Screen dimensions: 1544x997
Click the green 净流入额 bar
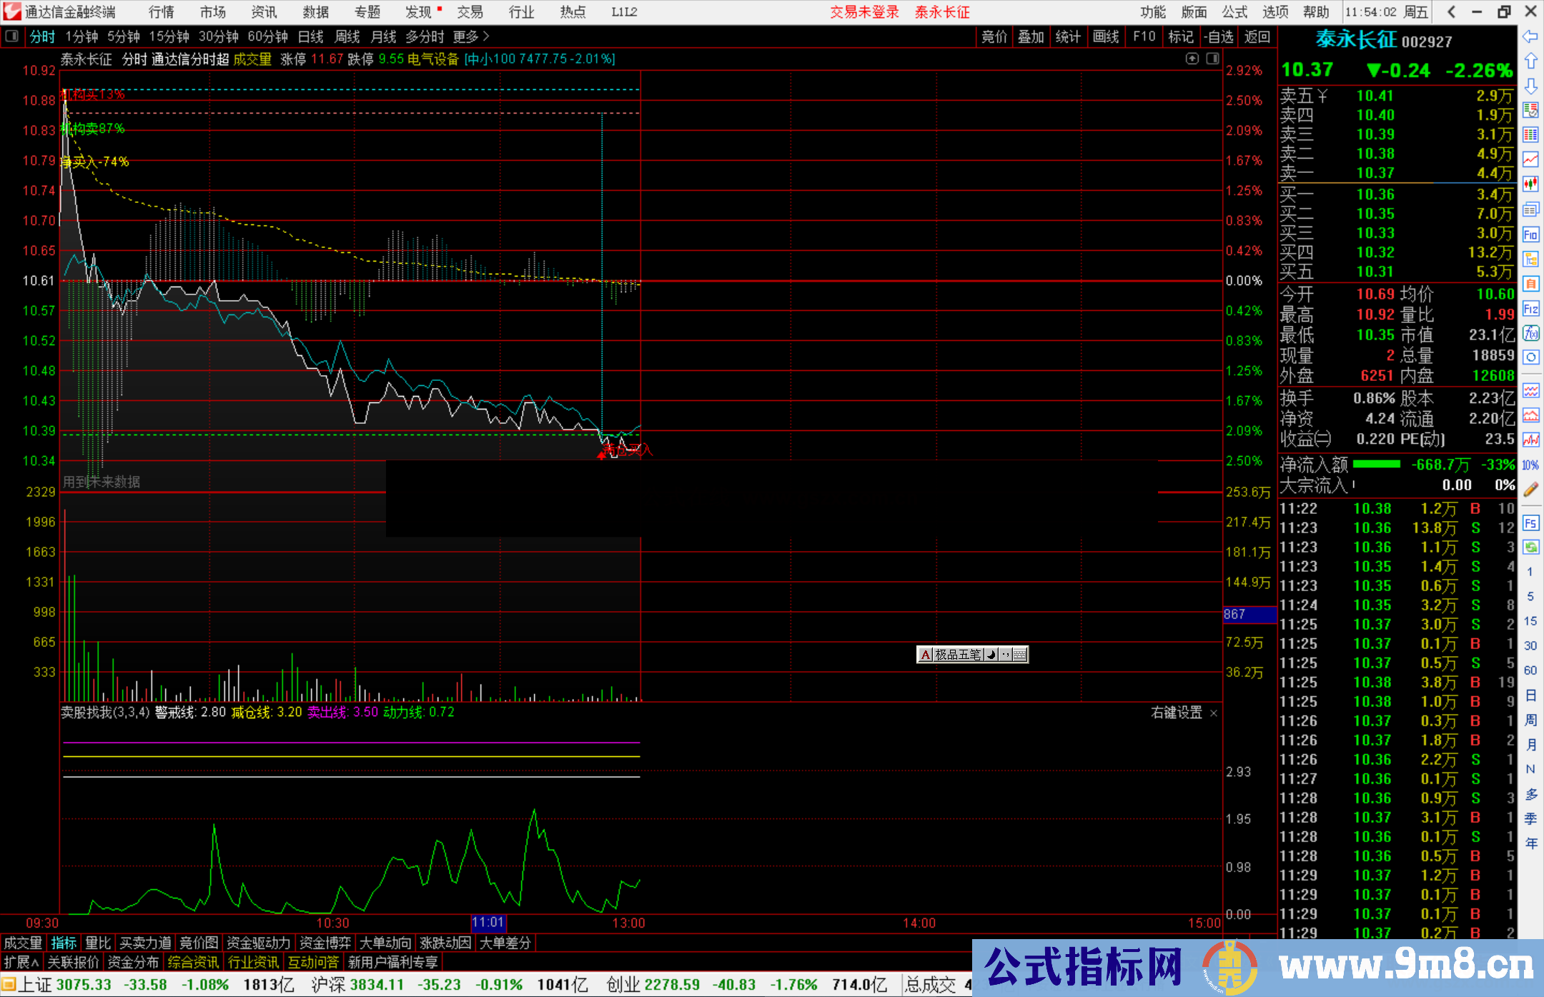(x=1377, y=465)
